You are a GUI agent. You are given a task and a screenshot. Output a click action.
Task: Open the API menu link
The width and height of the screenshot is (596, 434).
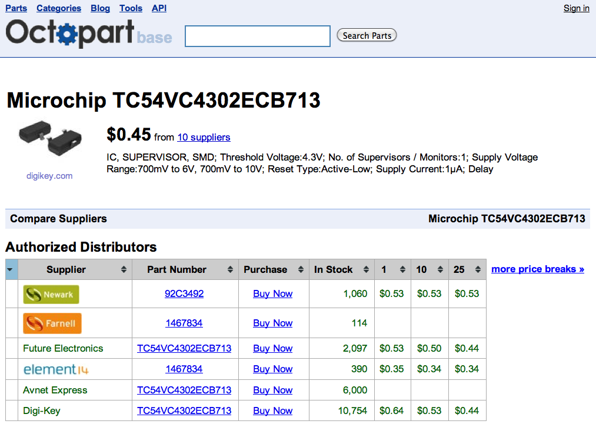click(x=159, y=8)
